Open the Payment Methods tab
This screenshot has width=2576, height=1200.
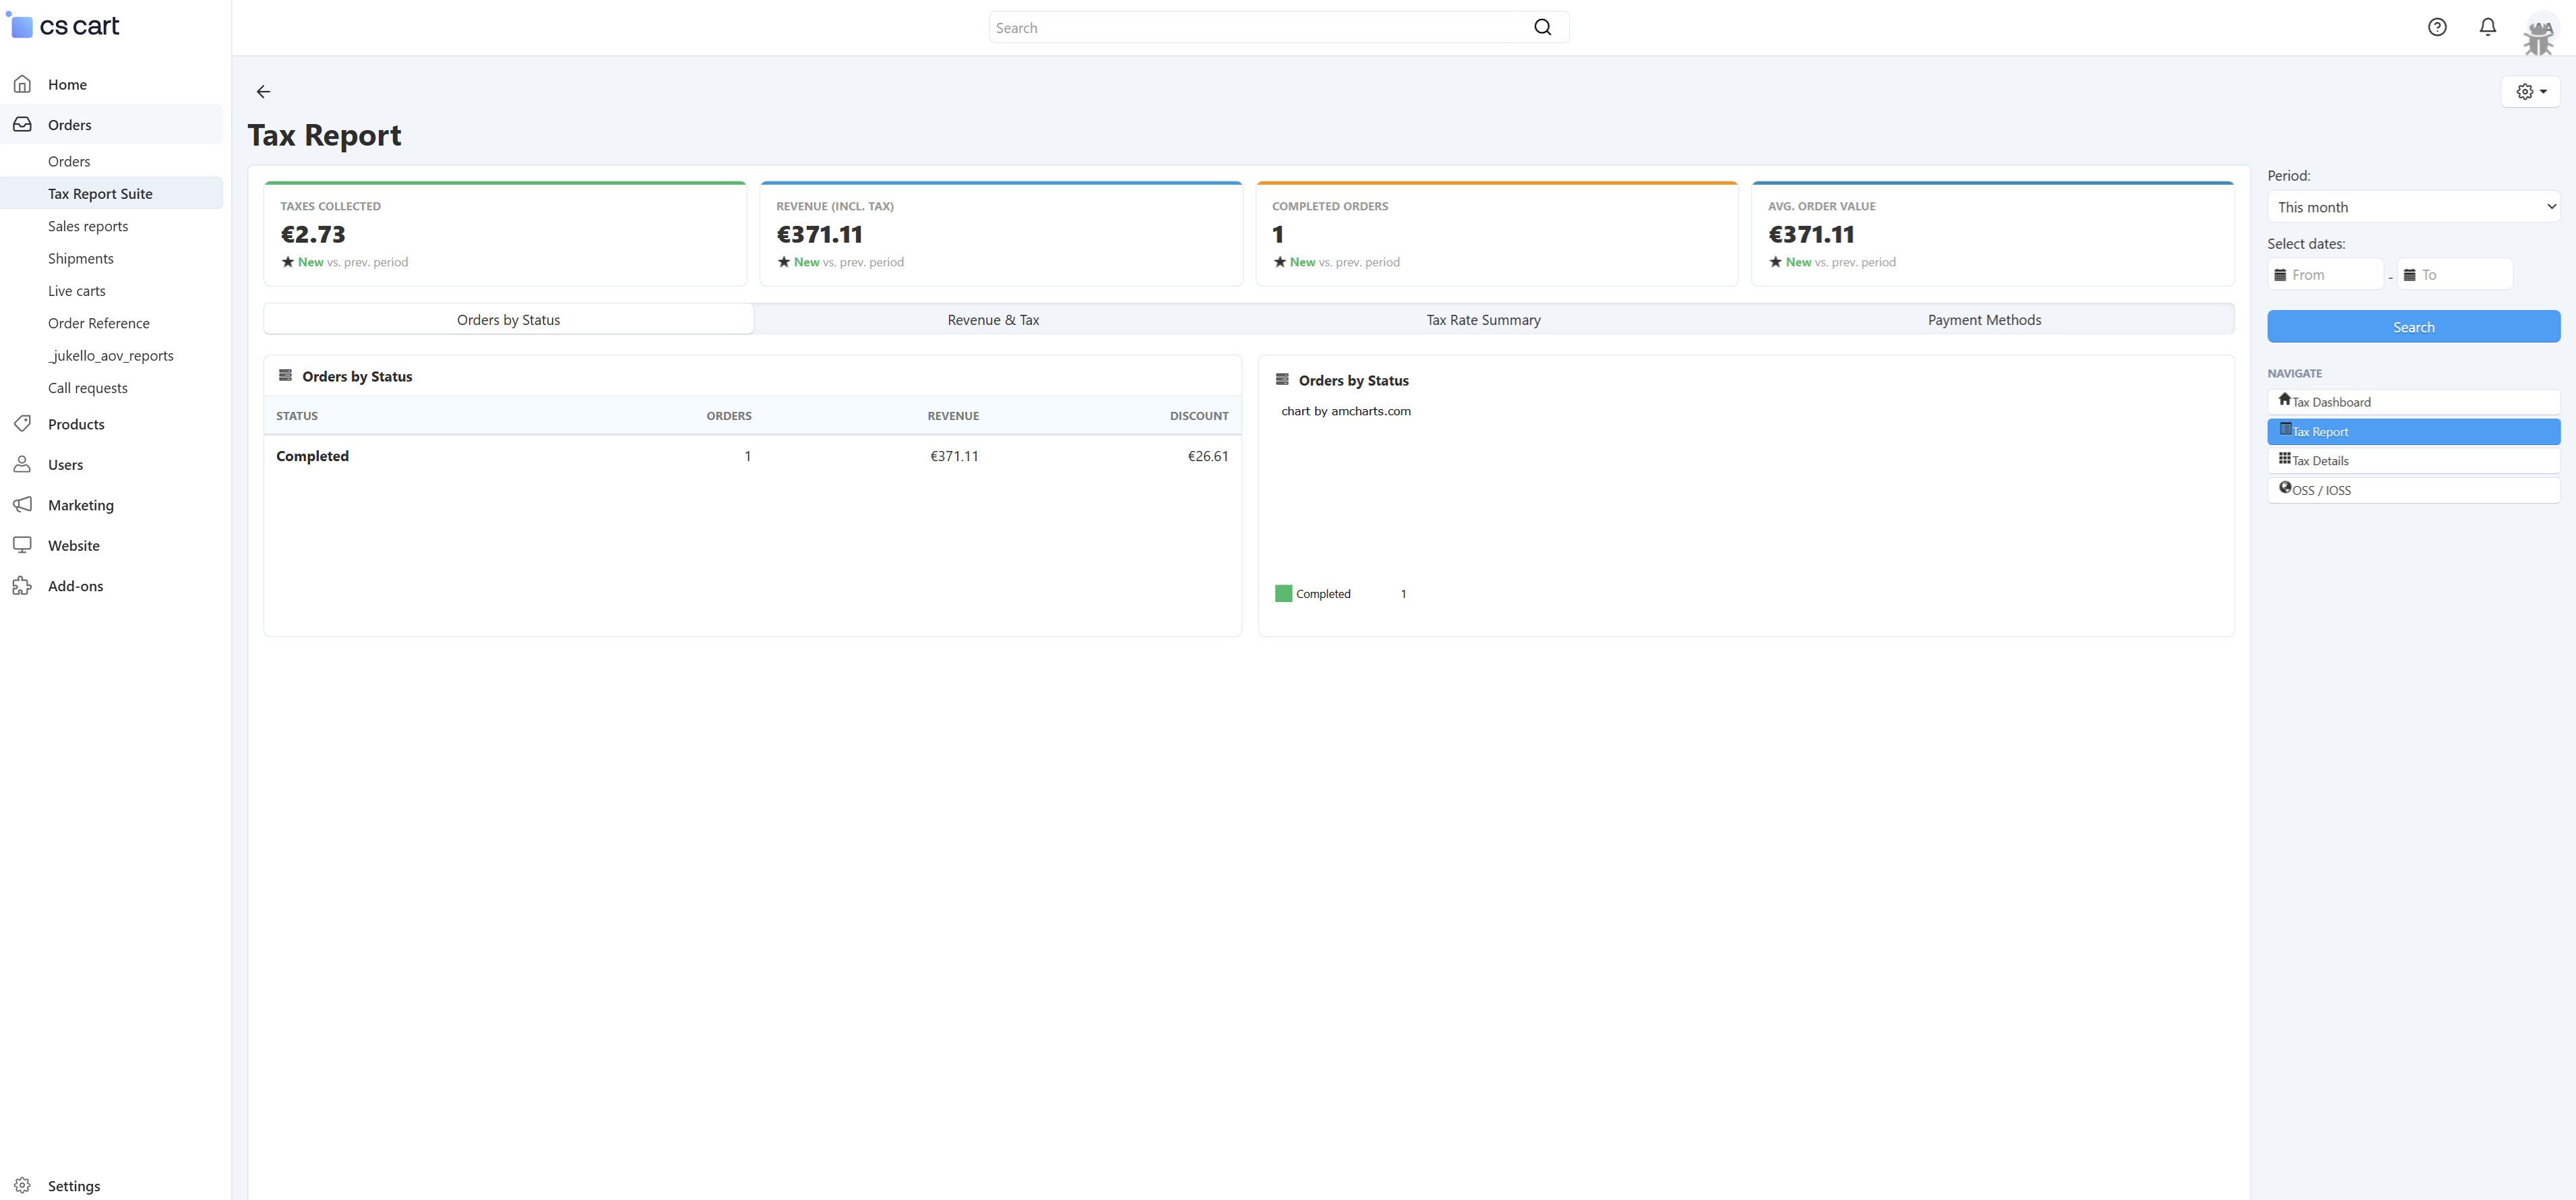(x=1984, y=320)
